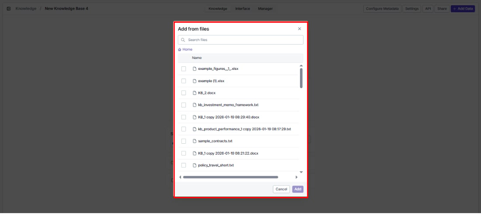This screenshot has height=214, width=481.
Task: Click the file icon beside sample_contracts.txt
Action: [x=194, y=141]
